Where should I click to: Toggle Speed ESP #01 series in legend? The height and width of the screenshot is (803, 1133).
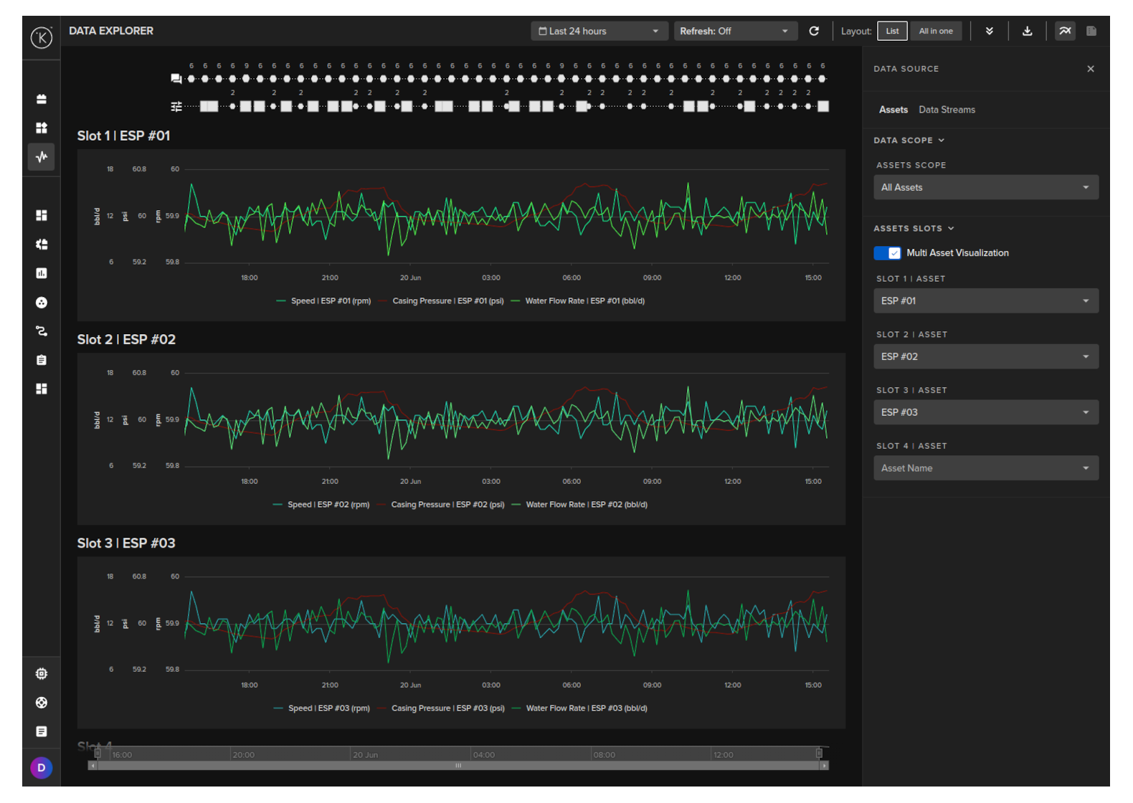330,301
